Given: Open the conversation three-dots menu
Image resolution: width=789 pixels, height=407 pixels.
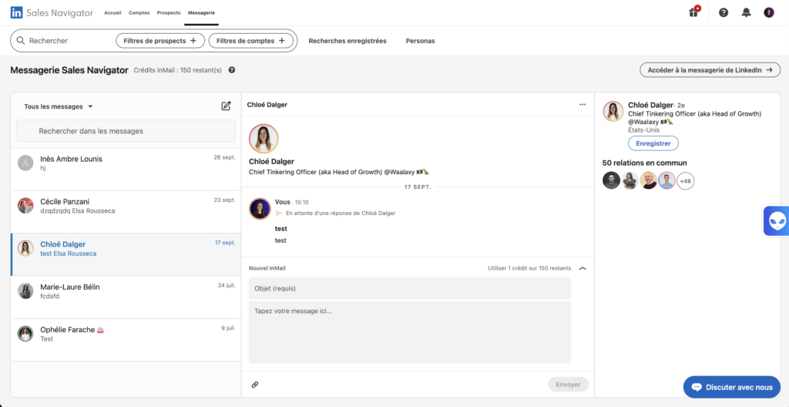Looking at the screenshot, I should coord(583,105).
